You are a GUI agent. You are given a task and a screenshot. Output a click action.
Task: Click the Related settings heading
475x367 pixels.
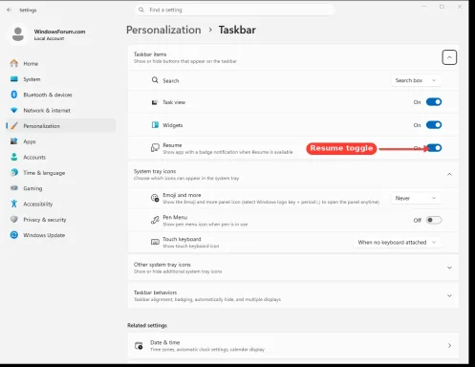[x=147, y=325]
